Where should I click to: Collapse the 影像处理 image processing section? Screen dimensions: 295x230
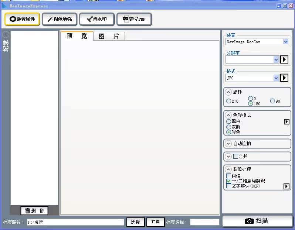pos(228,169)
